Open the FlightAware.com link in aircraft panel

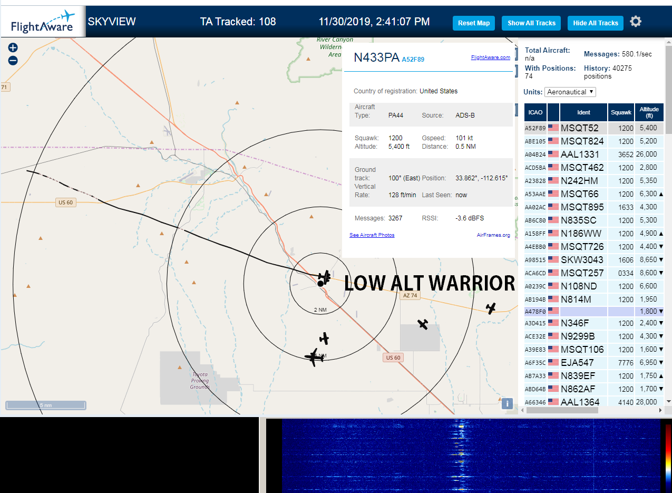[490, 57]
